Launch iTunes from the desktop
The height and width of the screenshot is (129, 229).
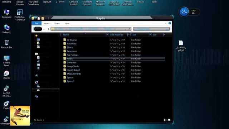pyautogui.click(x=6, y=75)
